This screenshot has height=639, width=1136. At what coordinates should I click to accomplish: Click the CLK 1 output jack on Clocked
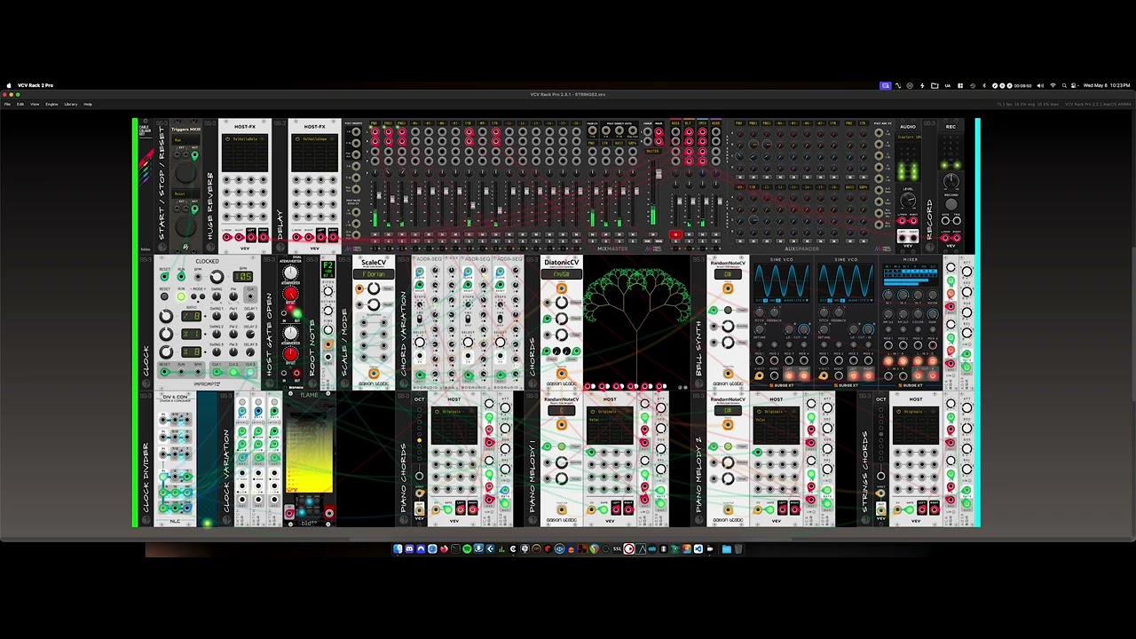click(x=217, y=372)
